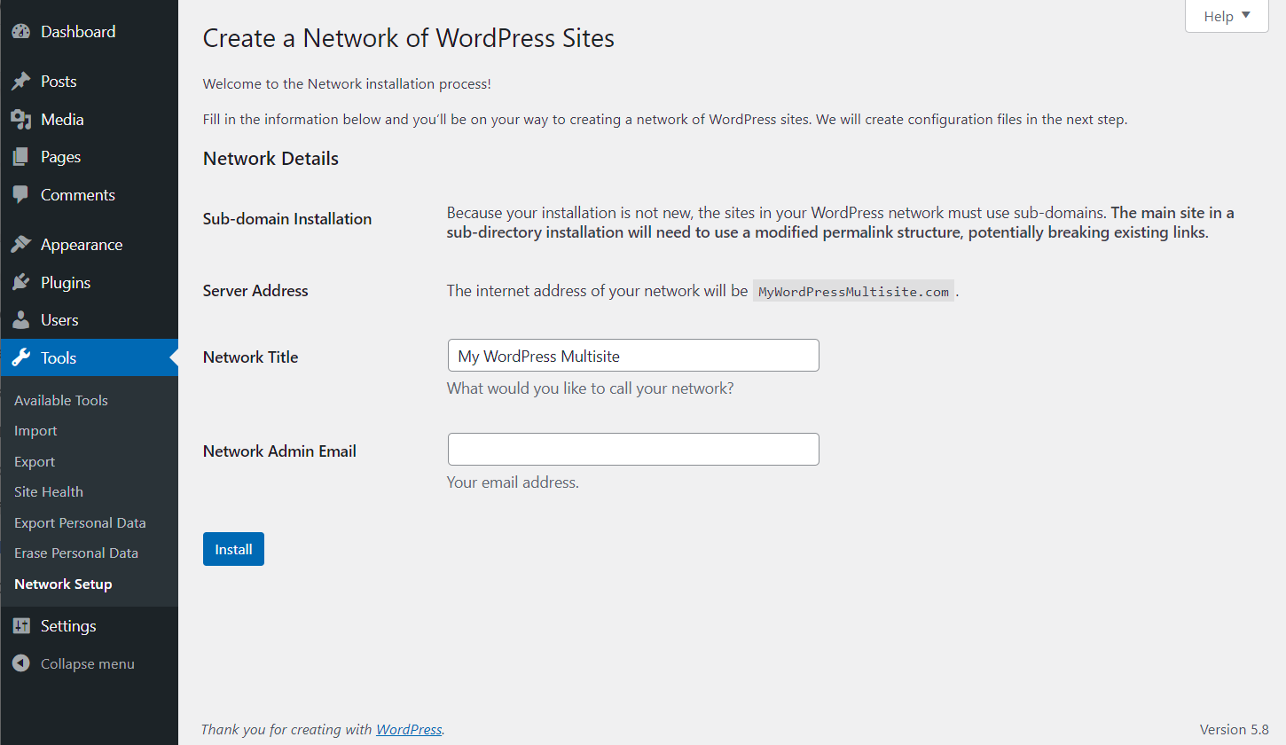Click the 'Your email address.' hint
1286x745 pixels.
pos(513,483)
